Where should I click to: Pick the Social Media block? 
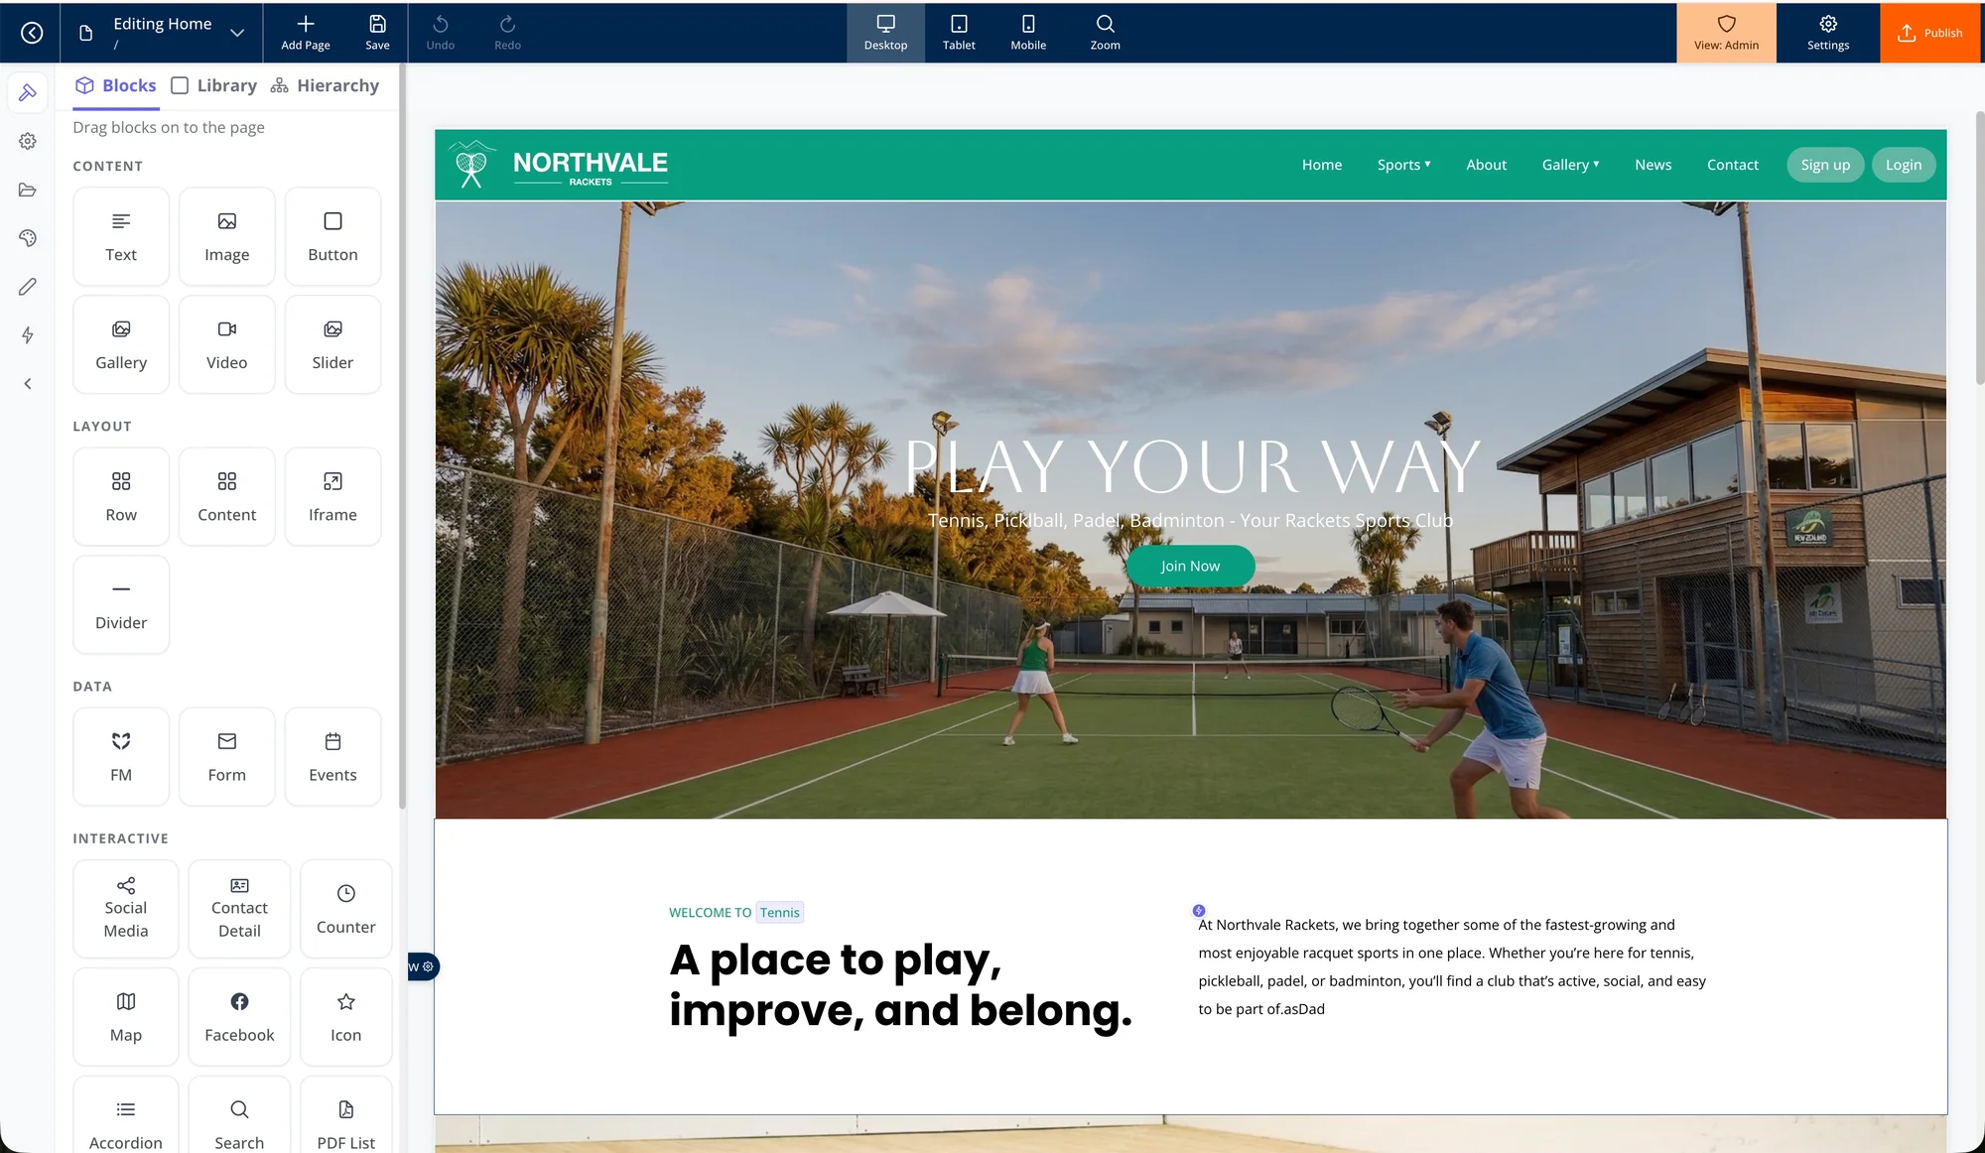[126, 908]
